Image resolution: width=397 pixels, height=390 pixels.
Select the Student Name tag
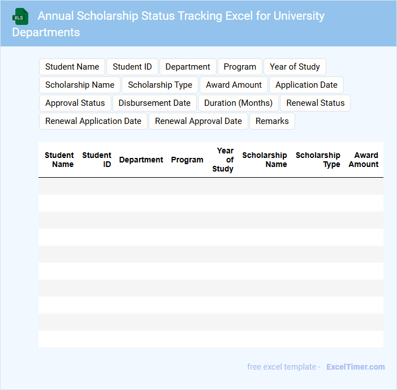point(72,67)
